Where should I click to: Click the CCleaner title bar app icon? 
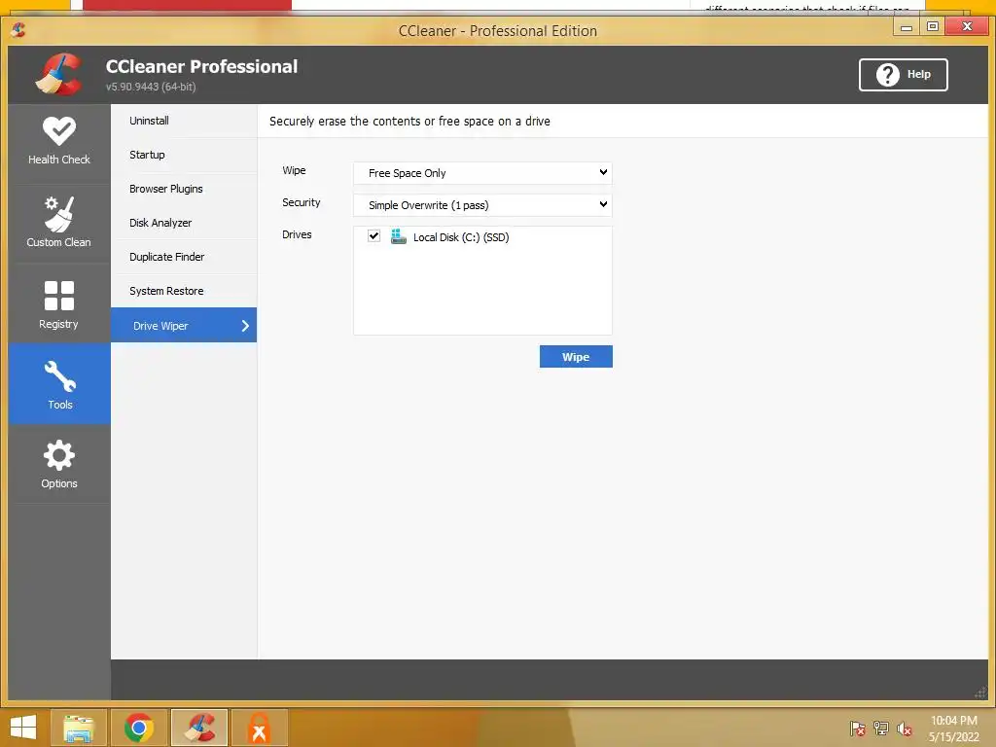click(18, 29)
